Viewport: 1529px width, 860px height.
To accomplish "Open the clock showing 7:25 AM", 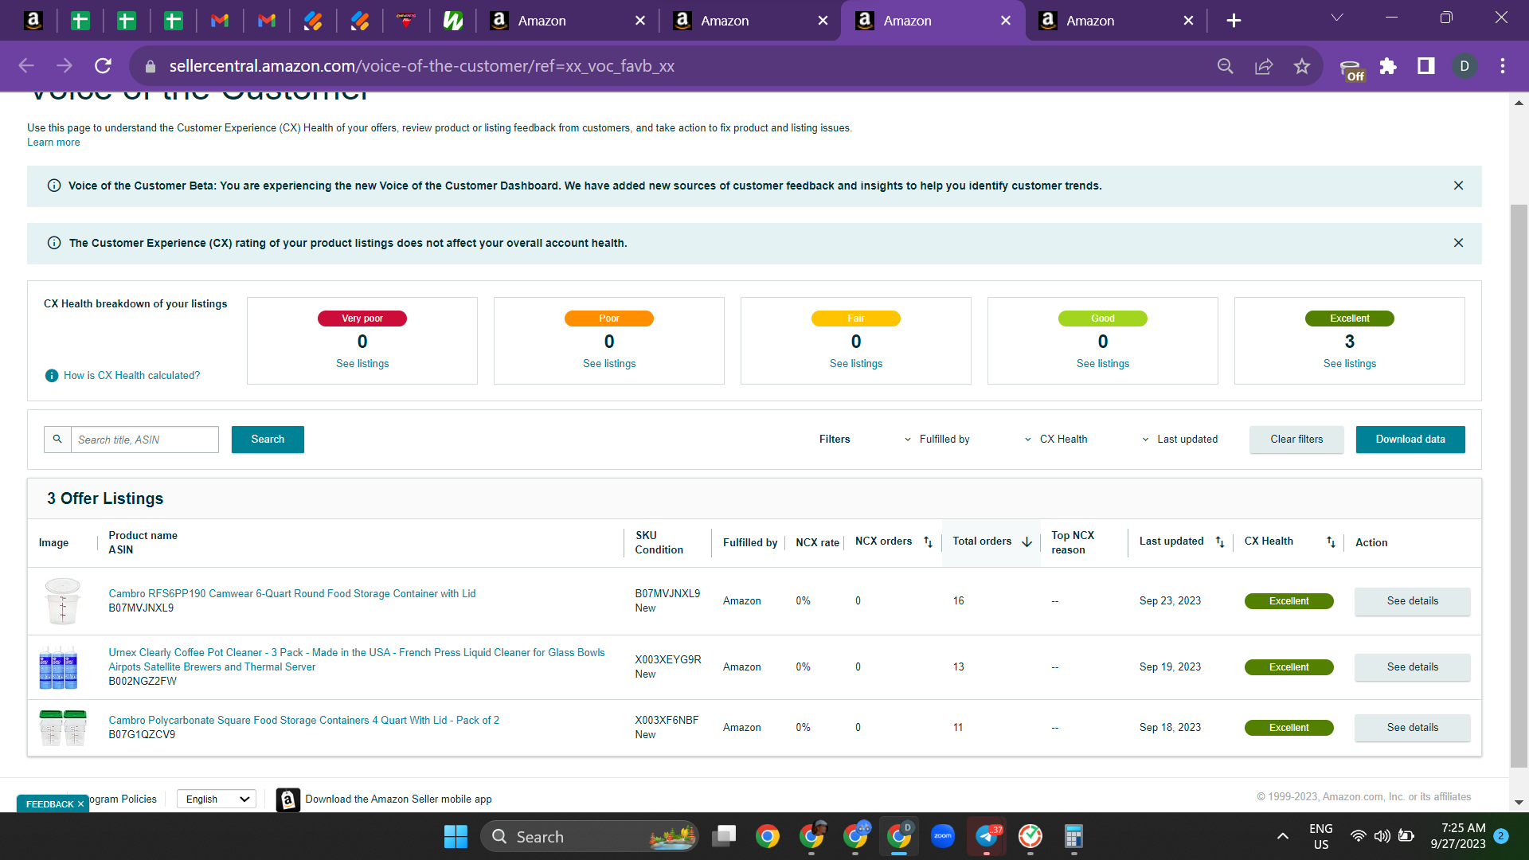I will pos(1459,836).
